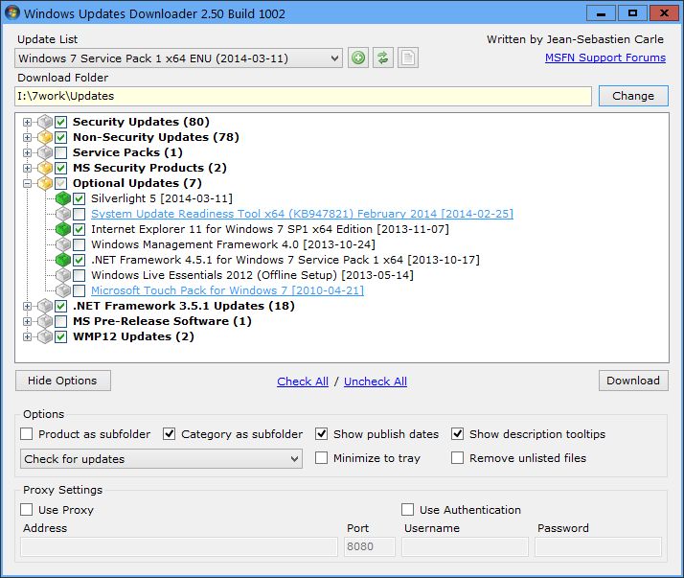Uncheck MS Security Products checkbox

click(x=61, y=168)
